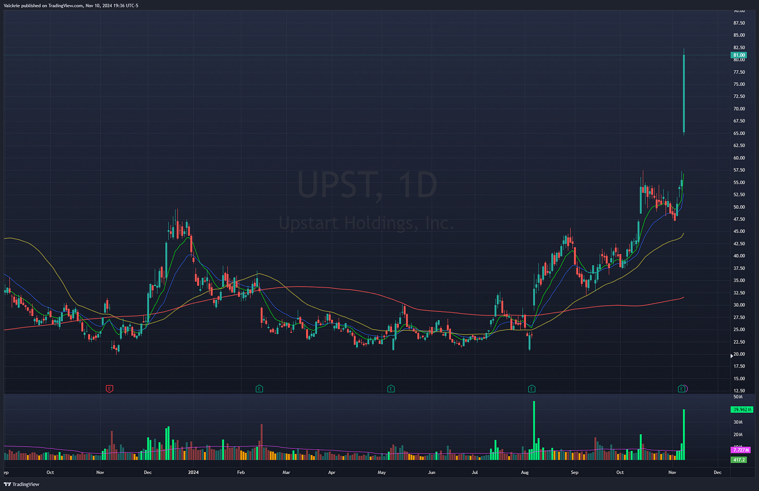Click the Mar label on the time axis

(x=286, y=473)
